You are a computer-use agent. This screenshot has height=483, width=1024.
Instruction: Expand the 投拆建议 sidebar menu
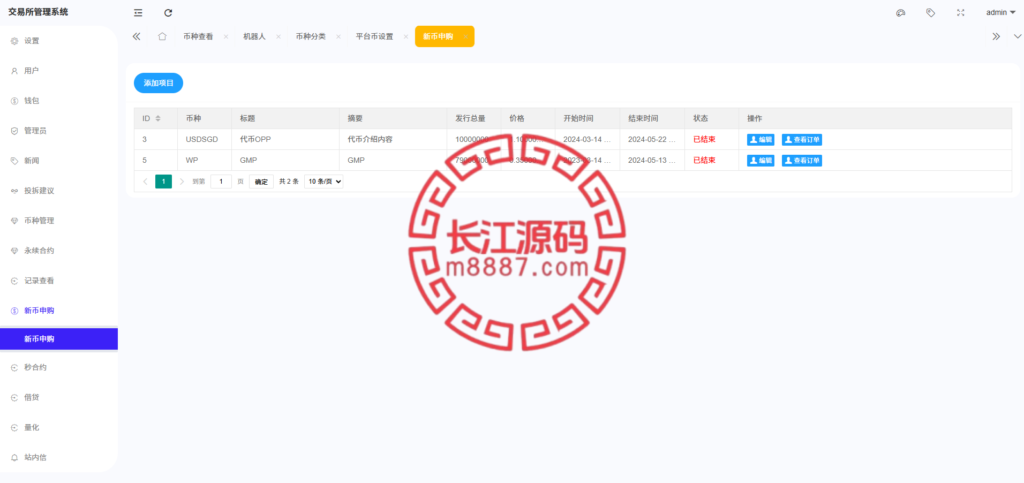pyautogui.click(x=59, y=191)
